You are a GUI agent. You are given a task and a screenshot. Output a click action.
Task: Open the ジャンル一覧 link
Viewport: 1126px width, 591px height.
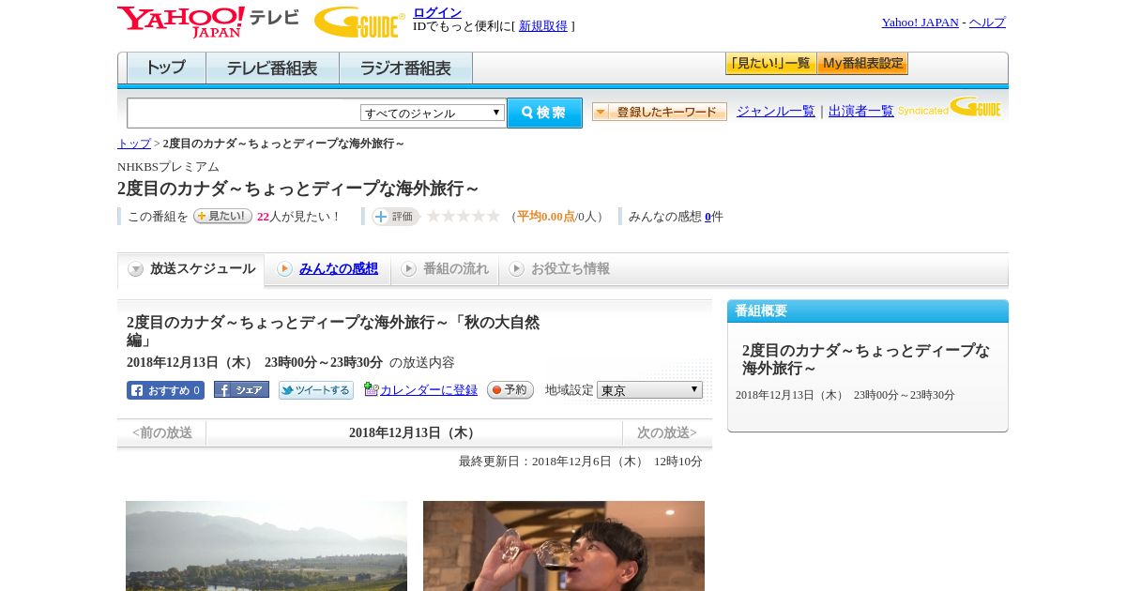[776, 111]
